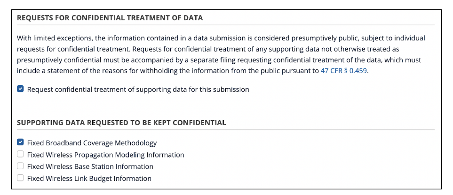Open the 47 CFR § 0.459 link
The height and width of the screenshot is (195, 453).
point(341,71)
